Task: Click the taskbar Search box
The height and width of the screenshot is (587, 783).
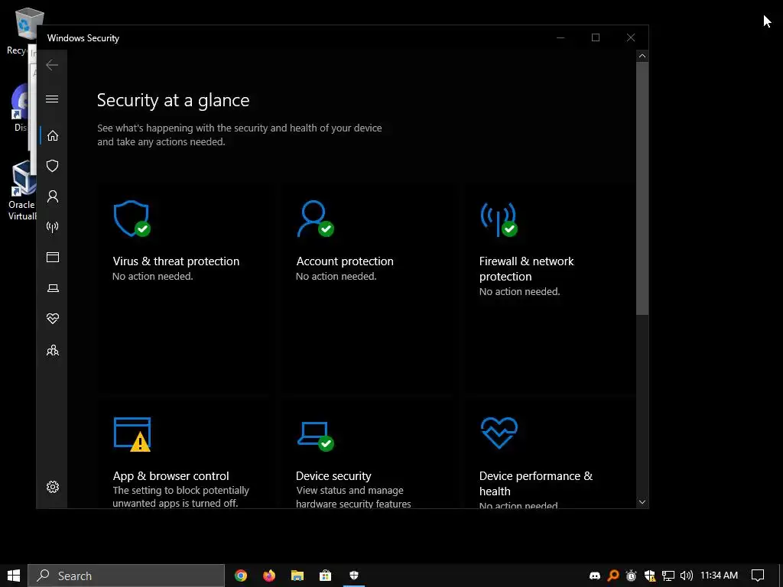Action: click(x=126, y=576)
